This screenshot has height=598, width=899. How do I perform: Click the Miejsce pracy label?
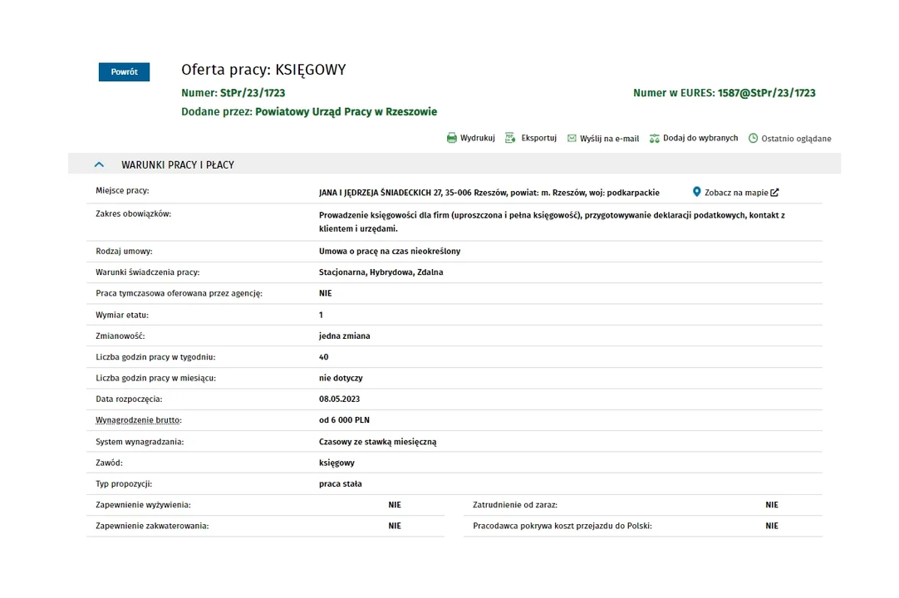coord(122,191)
